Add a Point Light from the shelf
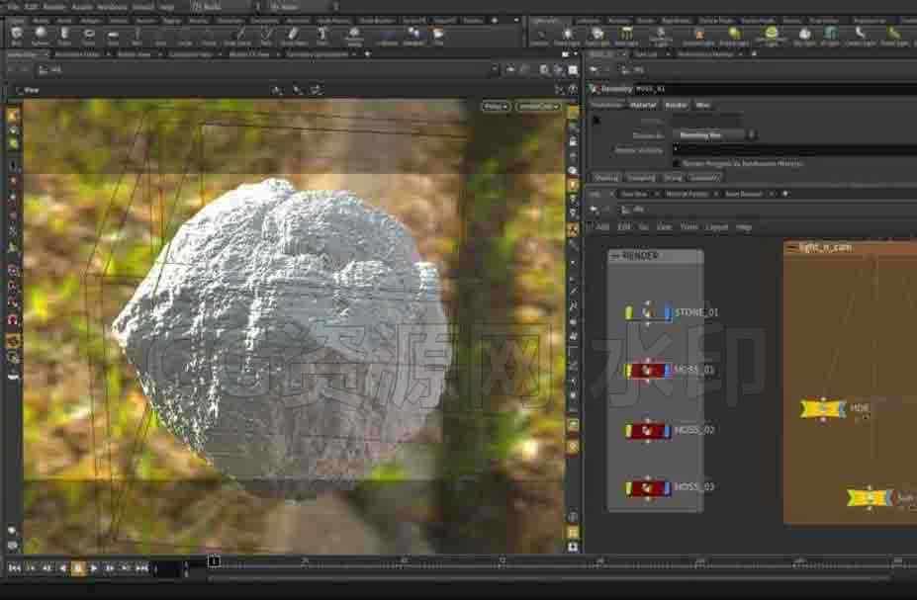 tap(566, 37)
